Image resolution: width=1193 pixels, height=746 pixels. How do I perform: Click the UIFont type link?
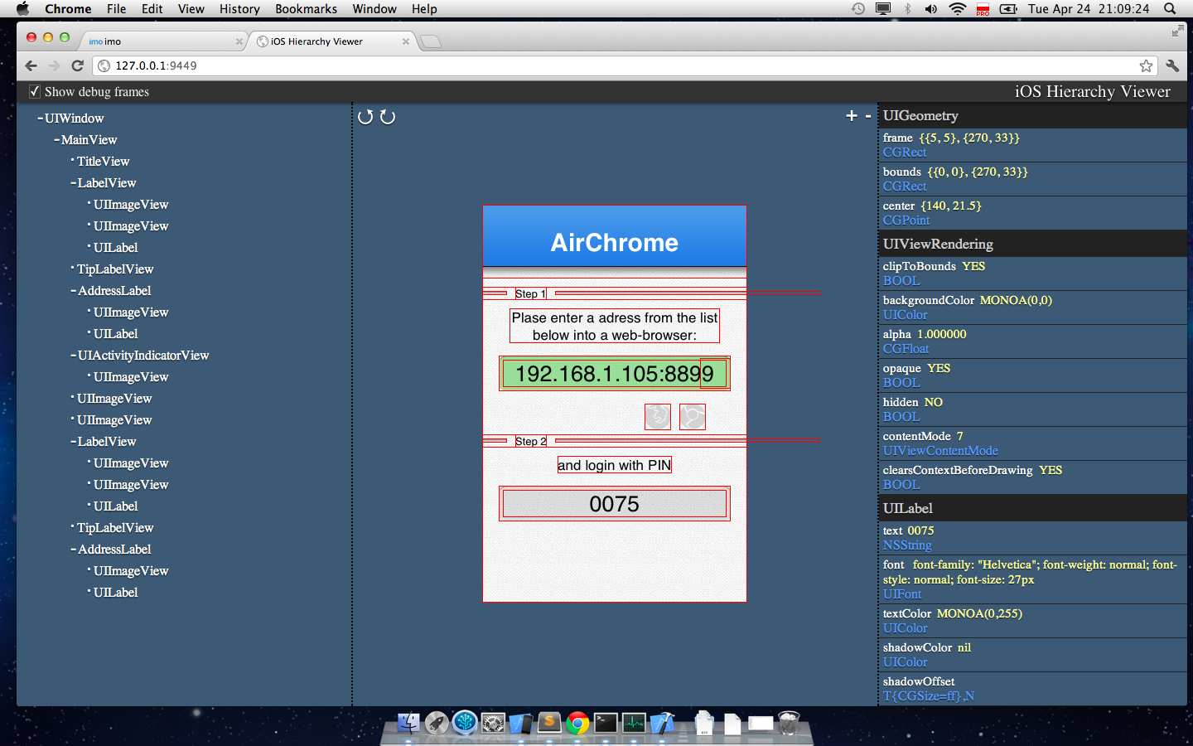[902, 594]
